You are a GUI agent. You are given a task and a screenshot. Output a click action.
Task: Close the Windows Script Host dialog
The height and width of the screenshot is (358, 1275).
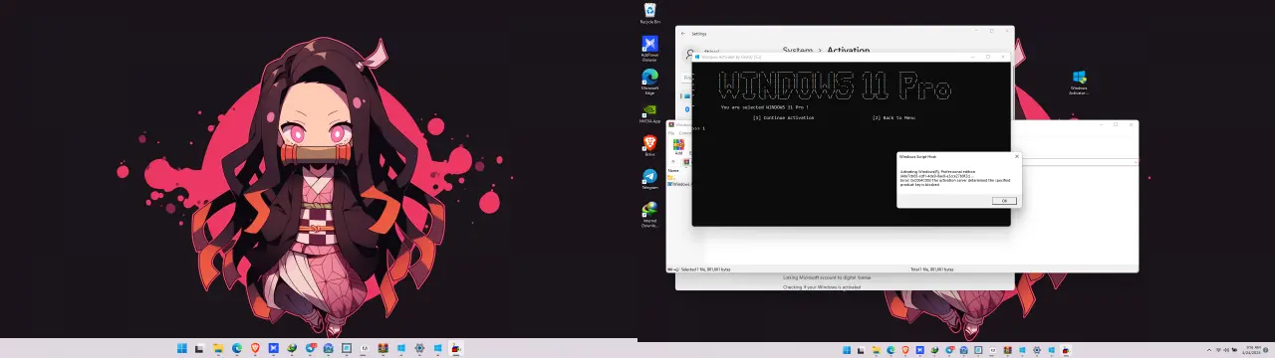click(1016, 156)
